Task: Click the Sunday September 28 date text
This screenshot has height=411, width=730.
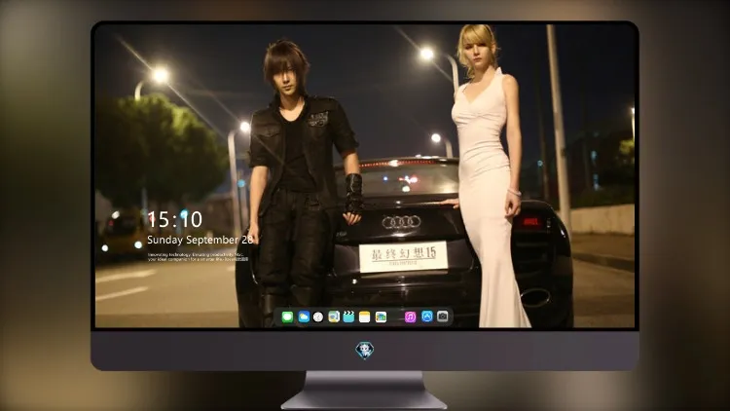Action: click(201, 240)
